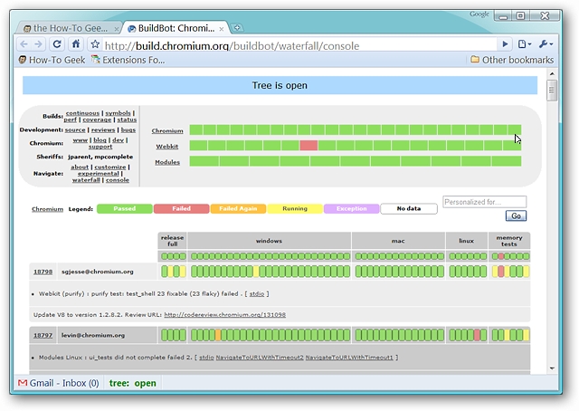Viewport: 579px width, 411px height.
Task: Open the customize link
Action: point(110,167)
